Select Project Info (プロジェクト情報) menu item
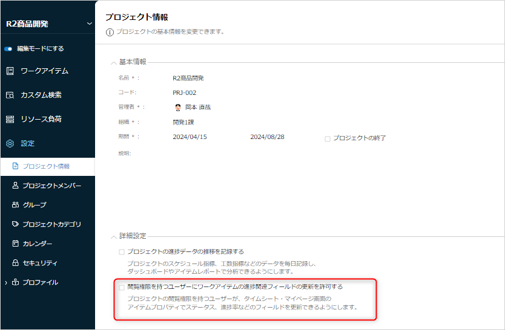The width and height of the screenshot is (505, 330). coord(46,166)
